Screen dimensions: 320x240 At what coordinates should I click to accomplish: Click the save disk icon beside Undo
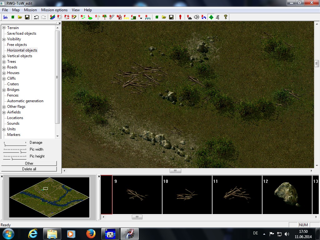coord(27,17)
